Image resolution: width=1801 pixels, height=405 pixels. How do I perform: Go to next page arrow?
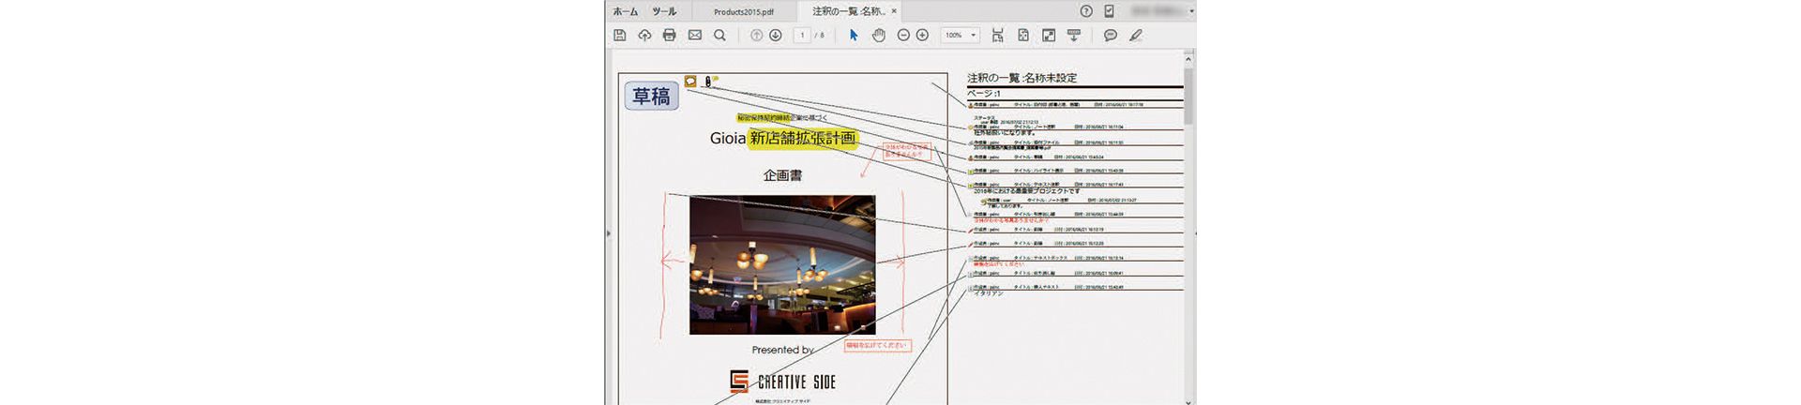tap(776, 35)
